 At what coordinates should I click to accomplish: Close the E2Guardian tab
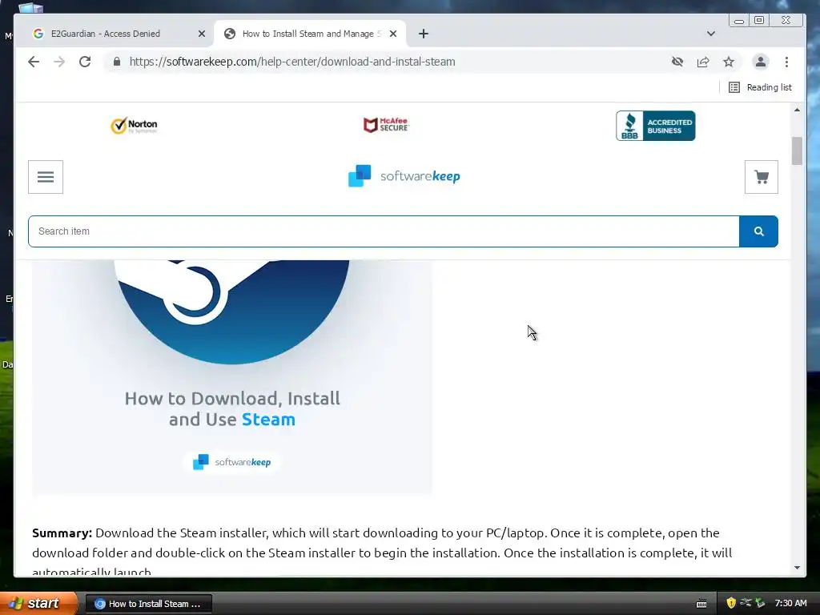[x=201, y=34]
